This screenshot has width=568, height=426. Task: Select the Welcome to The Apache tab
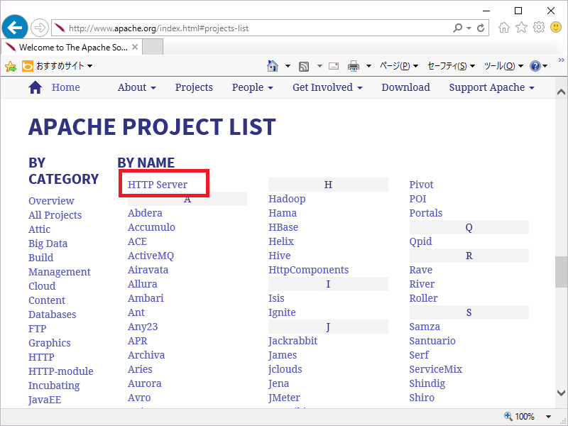(x=71, y=47)
